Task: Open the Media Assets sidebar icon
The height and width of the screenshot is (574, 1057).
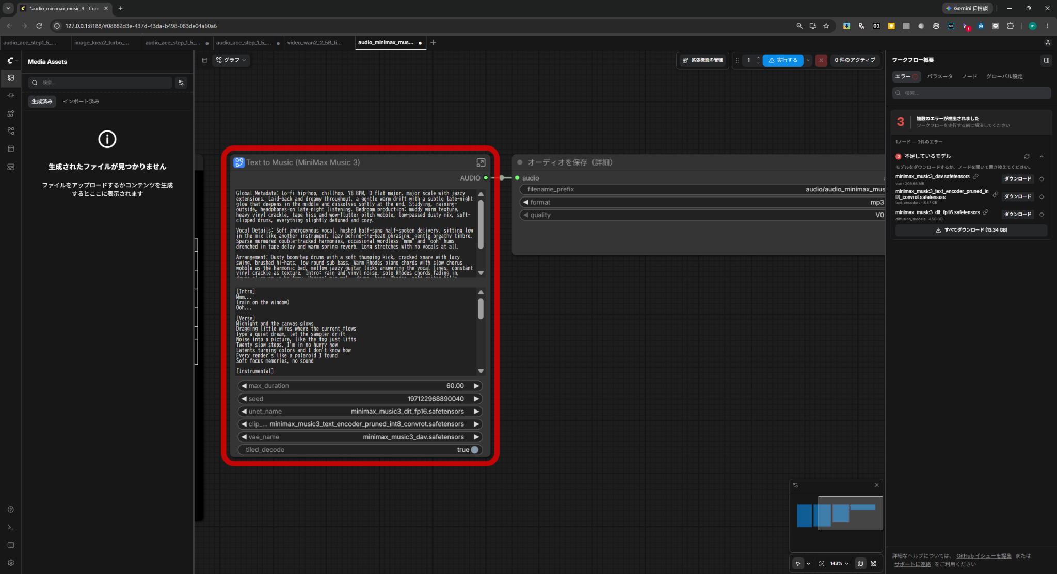Action: click(11, 78)
